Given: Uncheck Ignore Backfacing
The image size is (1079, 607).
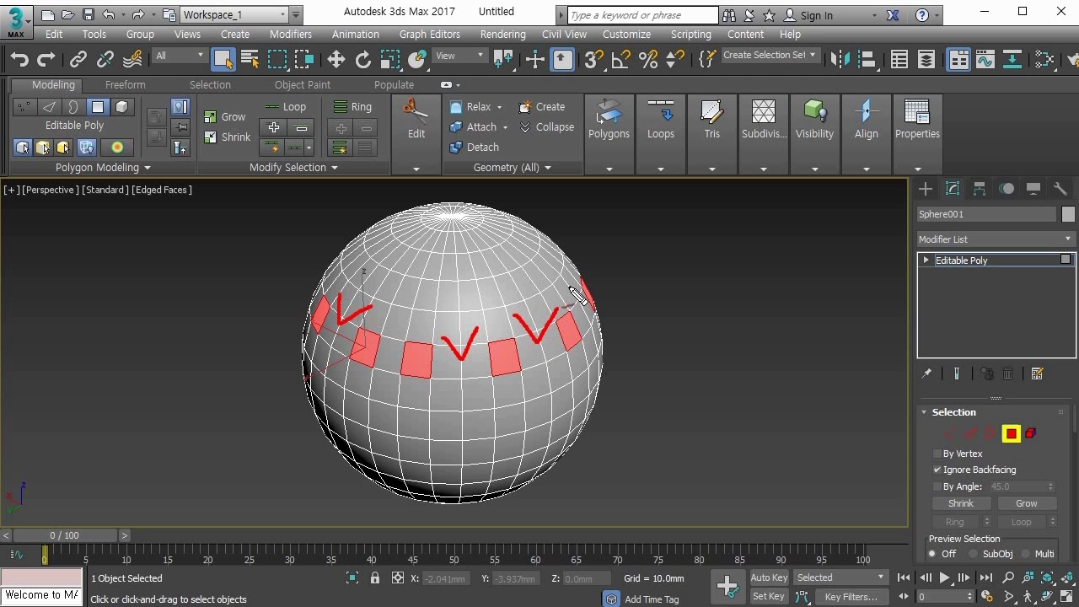Looking at the screenshot, I should [x=937, y=470].
